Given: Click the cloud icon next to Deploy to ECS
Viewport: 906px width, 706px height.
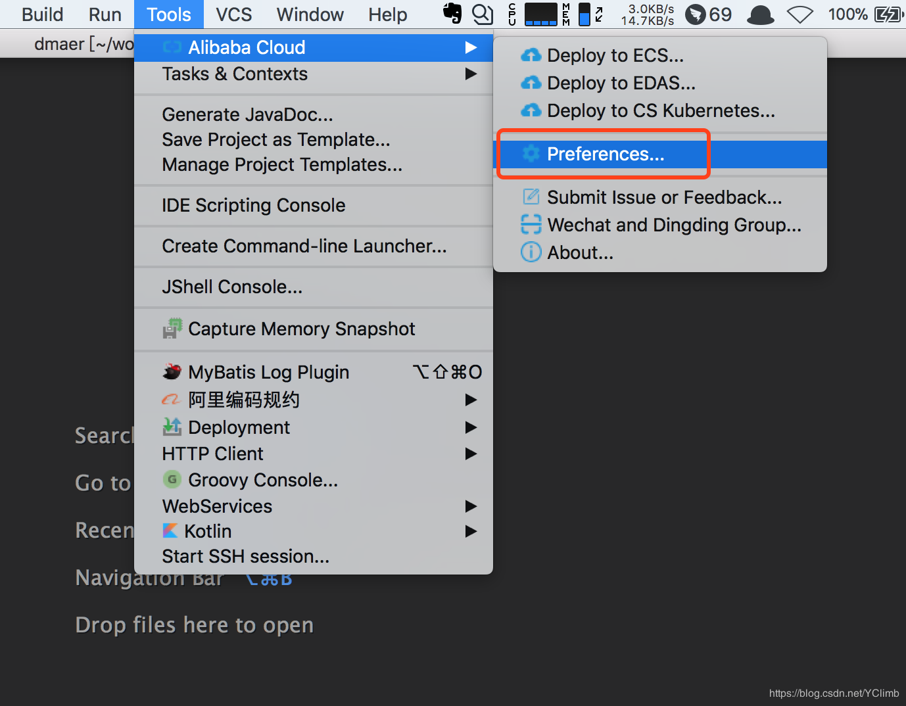Looking at the screenshot, I should 531,56.
